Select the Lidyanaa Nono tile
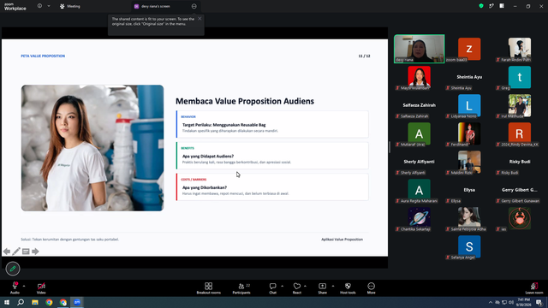The image size is (548, 308). point(469,106)
